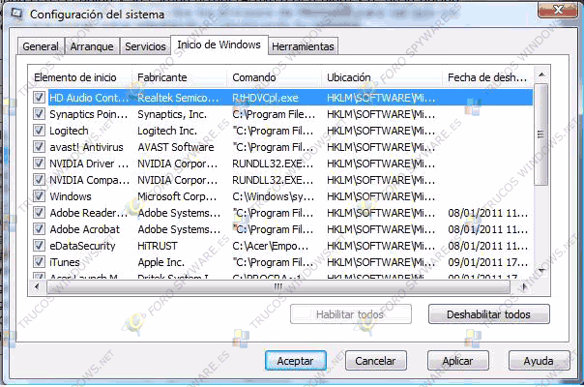Screen dimensions: 584x387
Task: Open the Servicios tab
Action: coord(145,46)
